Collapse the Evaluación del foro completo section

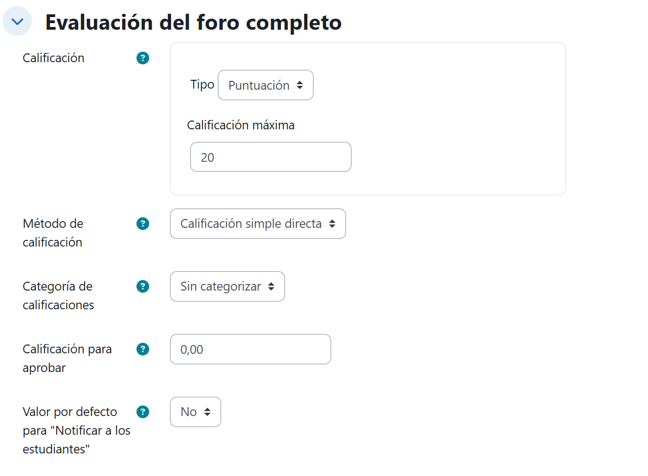pos(17,20)
